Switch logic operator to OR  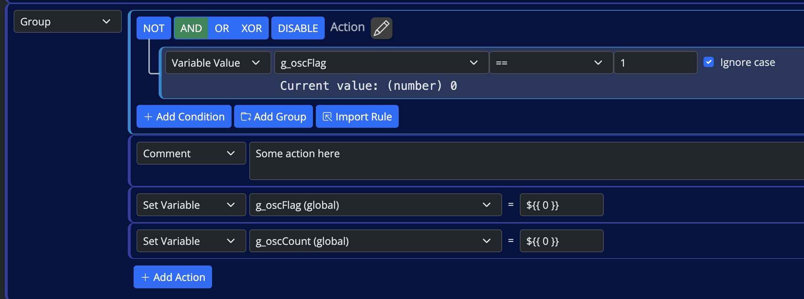coord(222,28)
